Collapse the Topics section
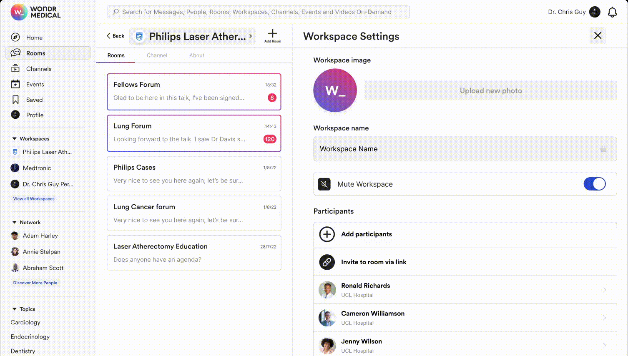The image size is (628, 356). (x=15, y=309)
